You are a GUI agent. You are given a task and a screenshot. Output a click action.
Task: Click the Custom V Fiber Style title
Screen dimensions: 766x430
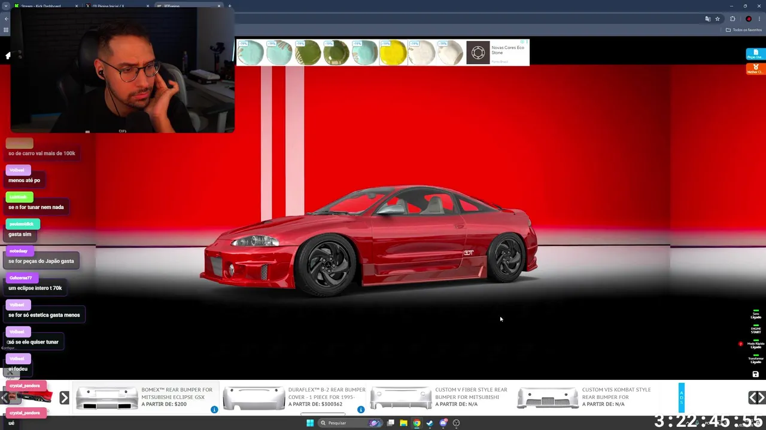tap(471, 393)
